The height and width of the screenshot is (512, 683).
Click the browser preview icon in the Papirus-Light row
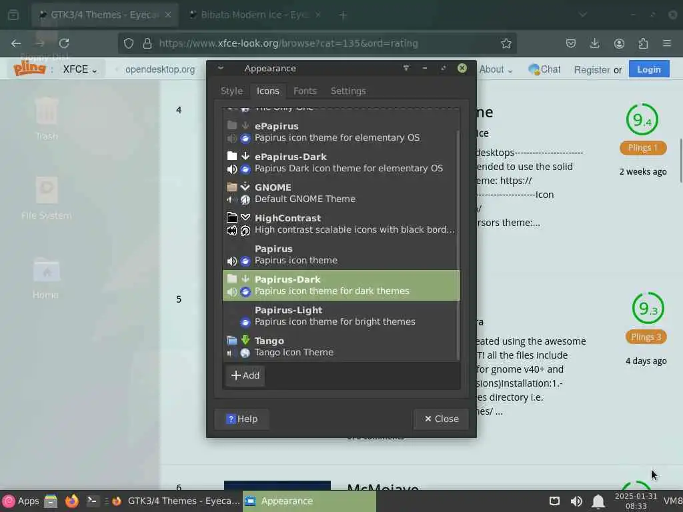coord(245,322)
